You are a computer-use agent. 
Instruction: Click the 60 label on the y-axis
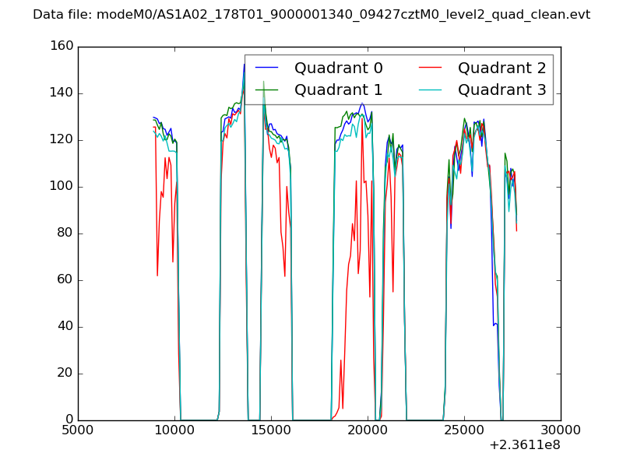click(x=64, y=280)
